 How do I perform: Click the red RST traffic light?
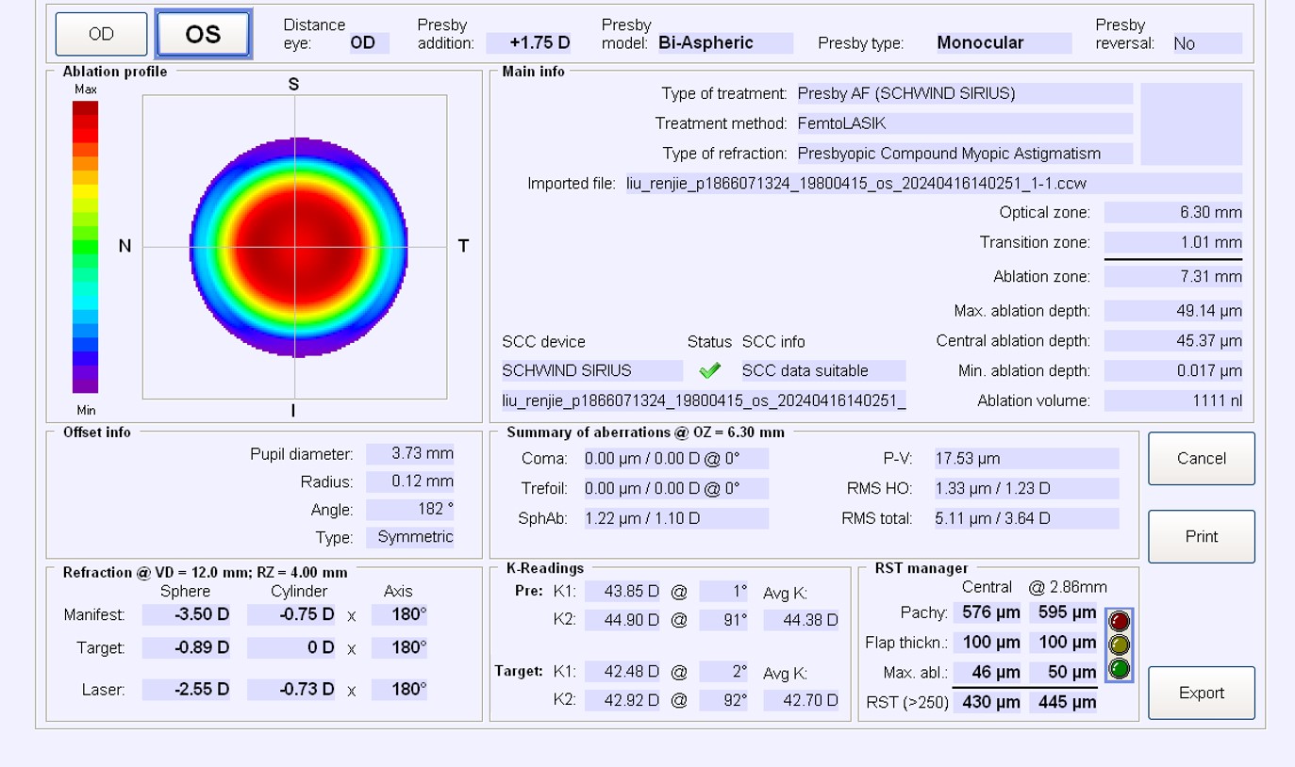(x=1119, y=622)
